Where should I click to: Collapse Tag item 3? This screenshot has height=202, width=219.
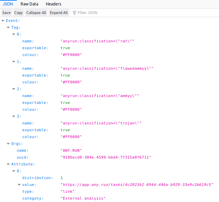14,116
